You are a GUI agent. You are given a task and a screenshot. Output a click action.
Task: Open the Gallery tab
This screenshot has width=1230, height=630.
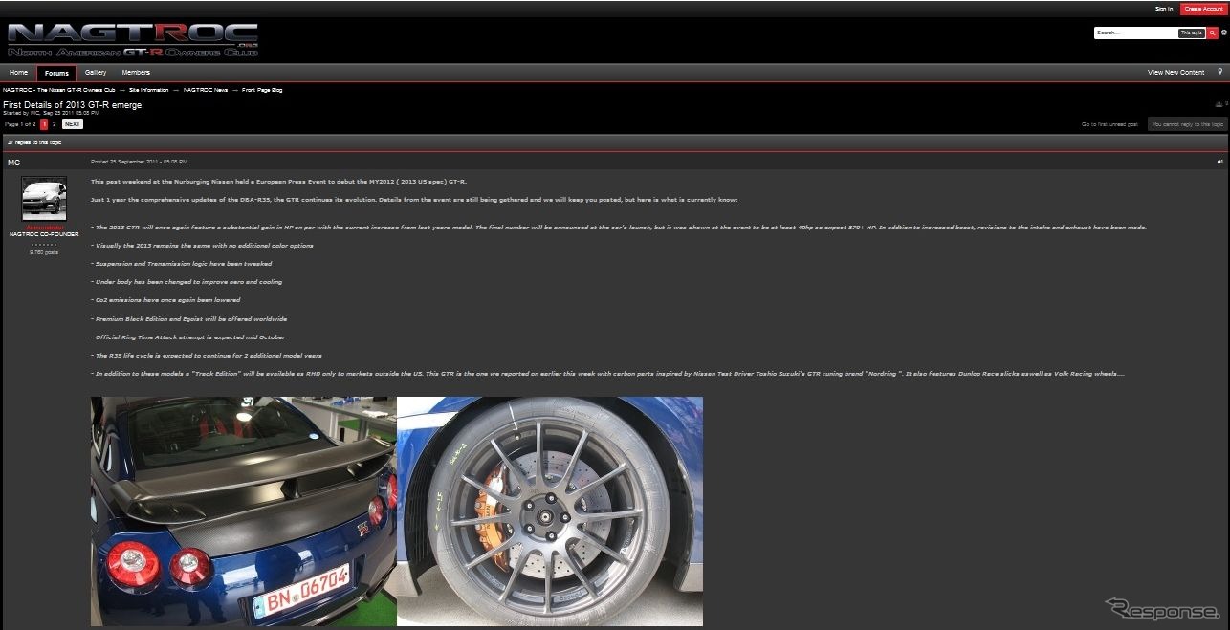(x=96, y=73)
